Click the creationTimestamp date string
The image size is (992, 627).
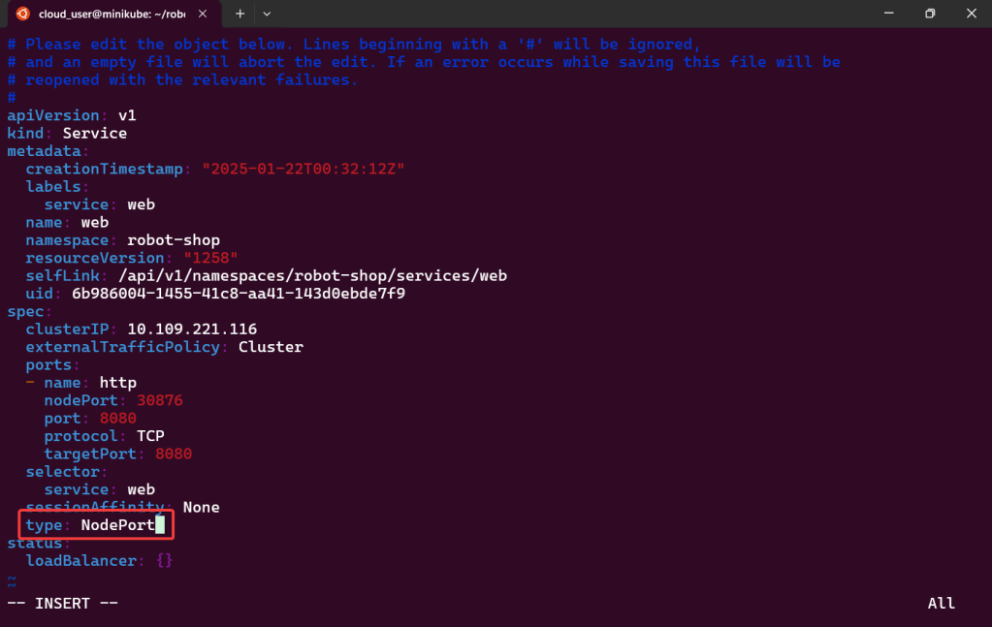coord(303,170)
